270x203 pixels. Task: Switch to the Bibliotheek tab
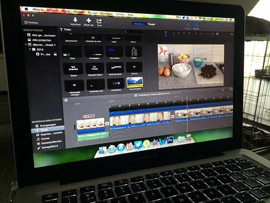tap(139, 24)
